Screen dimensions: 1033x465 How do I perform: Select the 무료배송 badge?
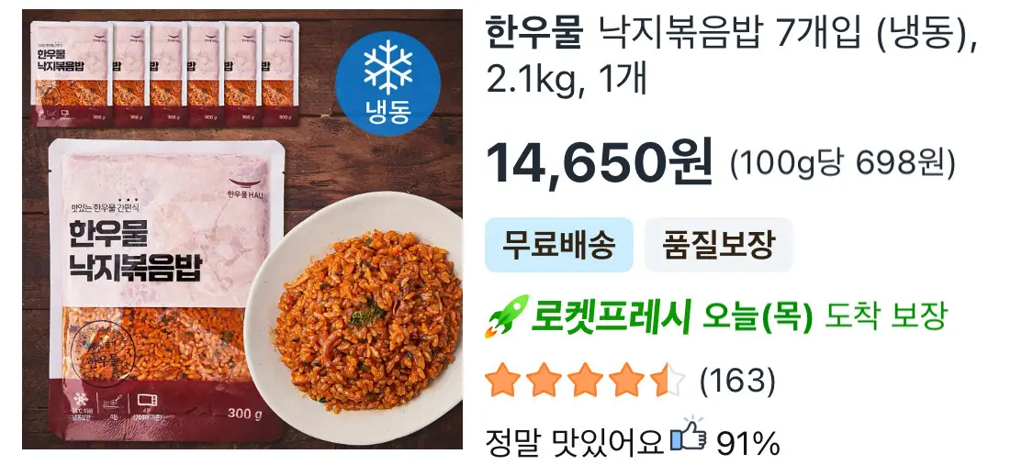pyautogui.click(x=559, y=245)
